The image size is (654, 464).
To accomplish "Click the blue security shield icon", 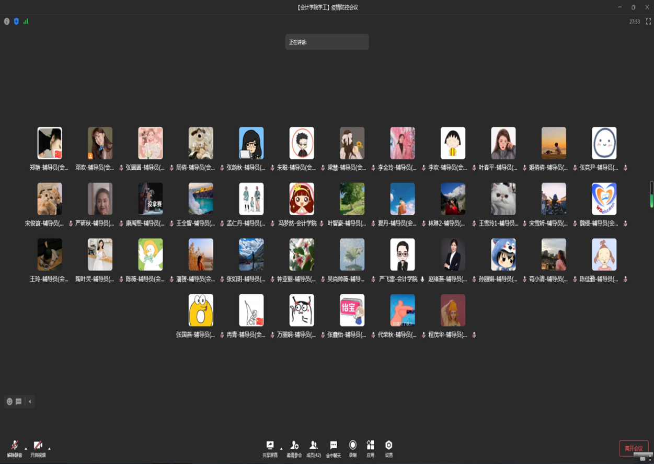I will point(16,21).
